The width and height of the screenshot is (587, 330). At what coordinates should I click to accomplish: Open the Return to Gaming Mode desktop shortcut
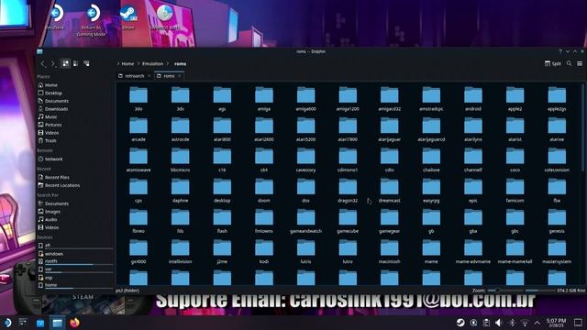(92, 20)
